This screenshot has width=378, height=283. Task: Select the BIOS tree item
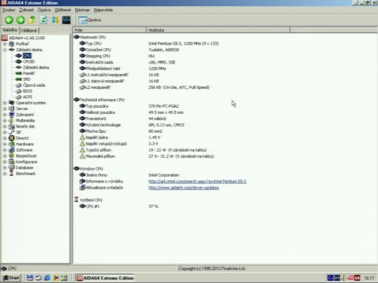tap(27, 91)
